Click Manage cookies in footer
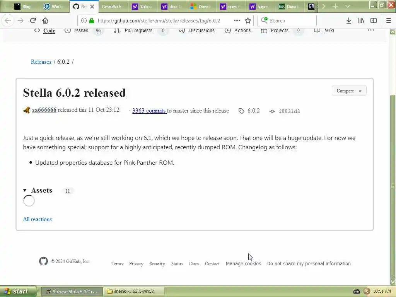396x297 pixels. pyautogui.click(x=244, y=264)
